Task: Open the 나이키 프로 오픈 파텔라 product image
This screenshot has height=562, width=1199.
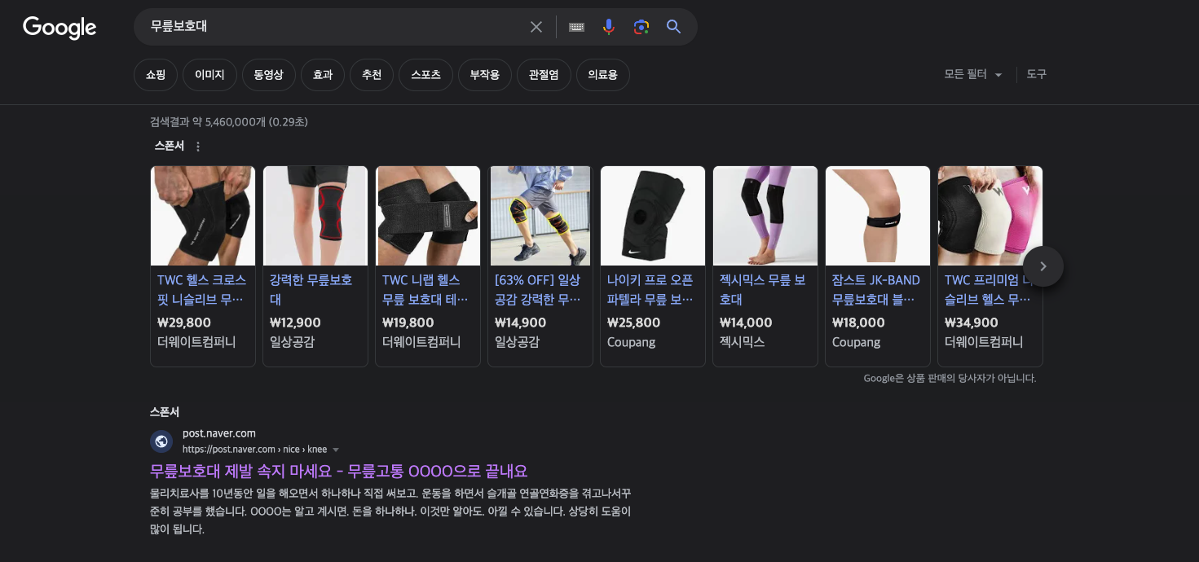Action: 653,216
